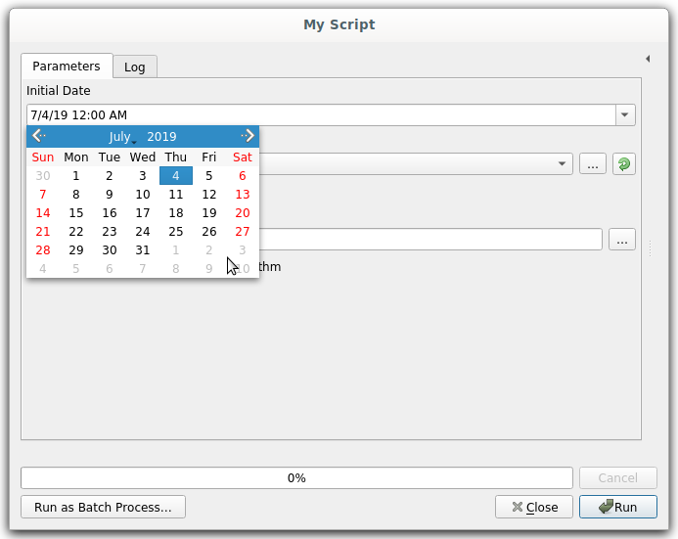This screenshot has width=678, height=539.
Task: Collapse the side help panel arrow
Action: (x=648, y=59)
